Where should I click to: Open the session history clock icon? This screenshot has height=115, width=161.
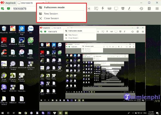point(141,8)
